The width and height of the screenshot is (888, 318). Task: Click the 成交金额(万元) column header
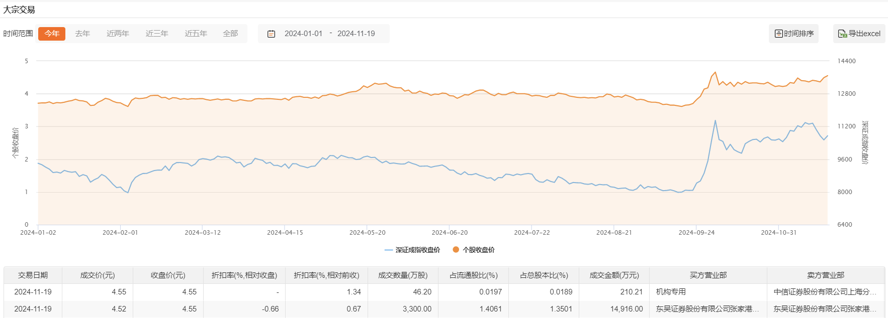(614, 275)
